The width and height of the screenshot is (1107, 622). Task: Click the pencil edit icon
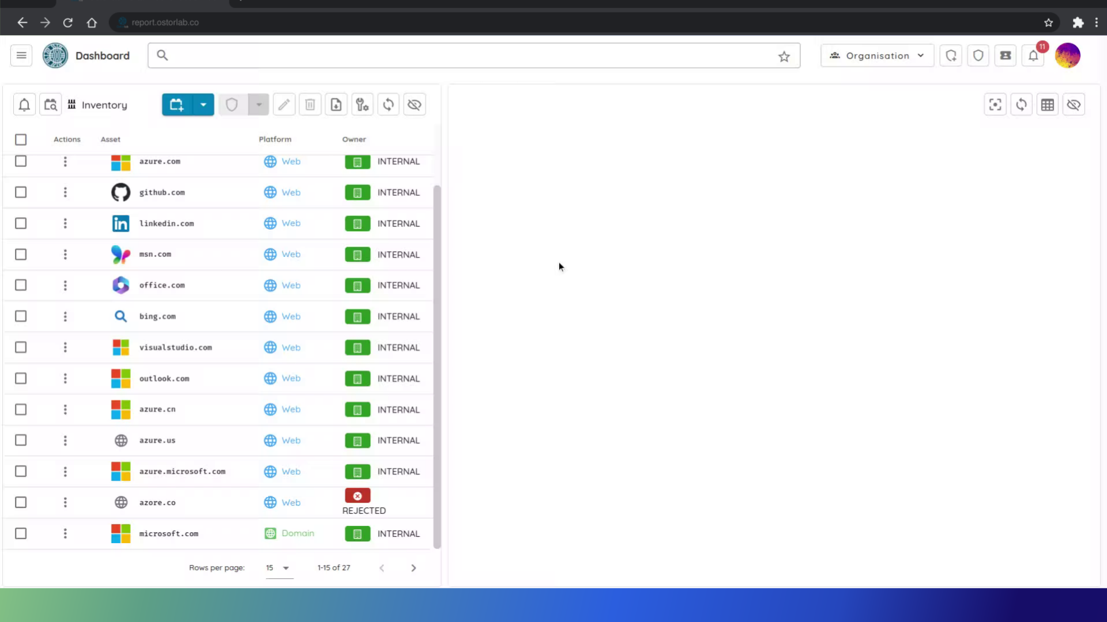284,105
